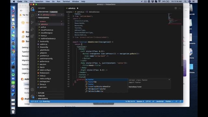Close the suggestion details panel
The height and width of the screenshot is (117, 208).
(169, 79)
